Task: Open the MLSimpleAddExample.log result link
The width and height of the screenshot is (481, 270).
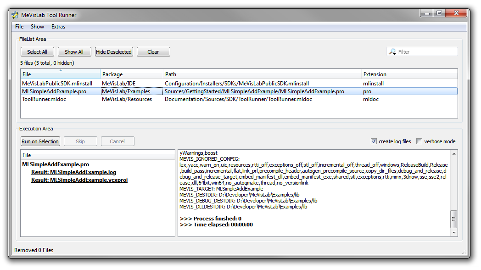Action: coord(73,173)
